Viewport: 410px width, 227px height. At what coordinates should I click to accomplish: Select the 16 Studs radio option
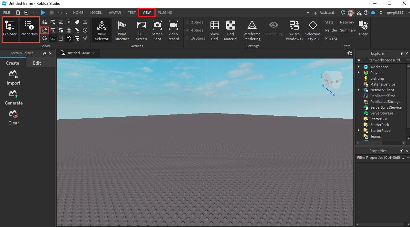tap(195, 38)
